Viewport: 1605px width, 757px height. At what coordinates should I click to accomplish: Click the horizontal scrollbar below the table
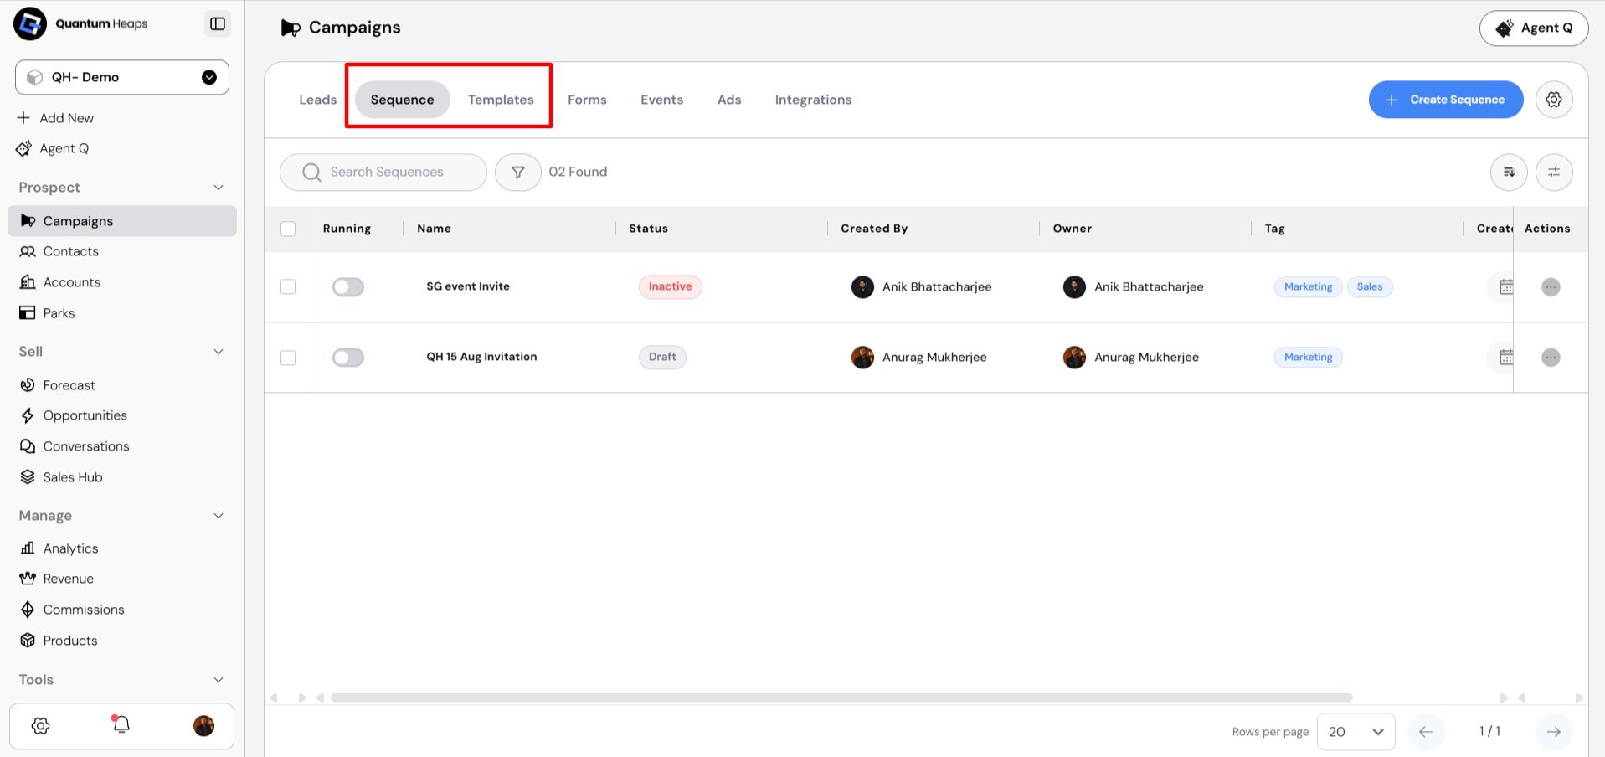click(x=841, y=698)
